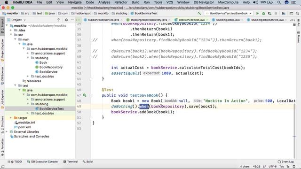Click the macOS Spotlight search icon
Image resolution: width=301 pixels, height=169 pixels.
tap(279, 2)
